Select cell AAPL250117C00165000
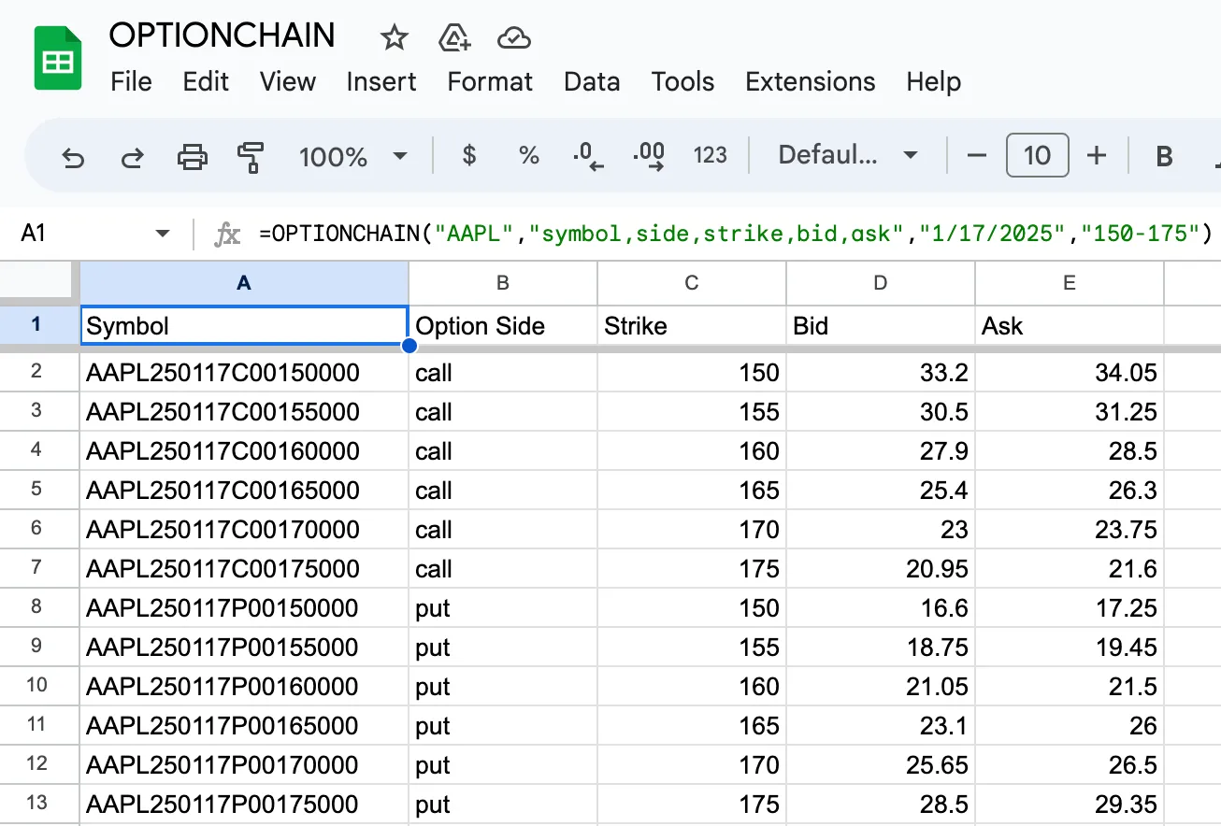Screen dimensions: 1221x826 244,491
